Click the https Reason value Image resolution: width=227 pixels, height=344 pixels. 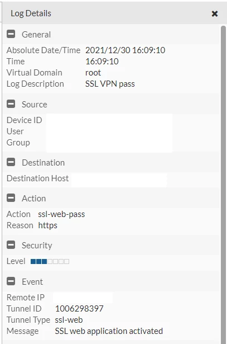point(47,225)
